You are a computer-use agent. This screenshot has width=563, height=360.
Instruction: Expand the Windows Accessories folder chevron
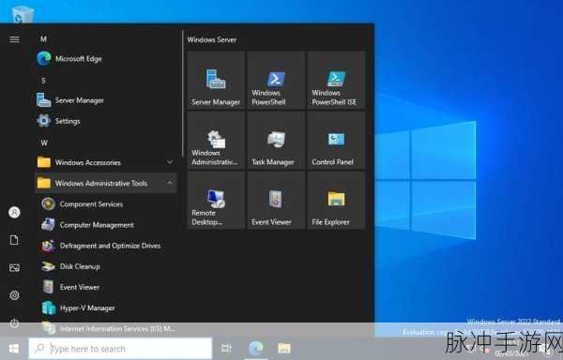(170, 162)
